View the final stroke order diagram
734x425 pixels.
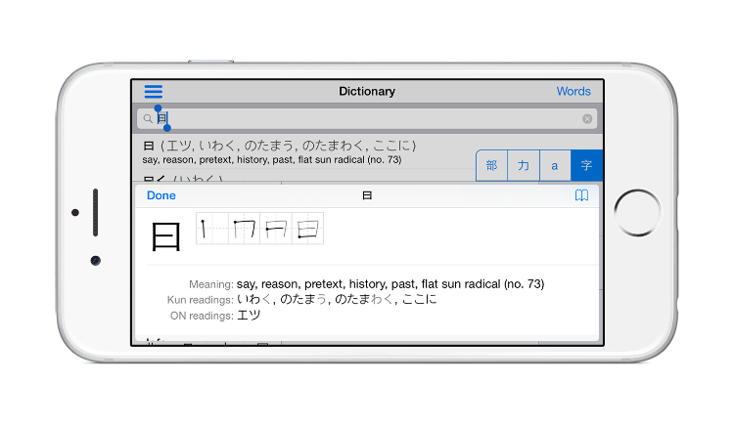pyautogui.click(x=307, y=229)
